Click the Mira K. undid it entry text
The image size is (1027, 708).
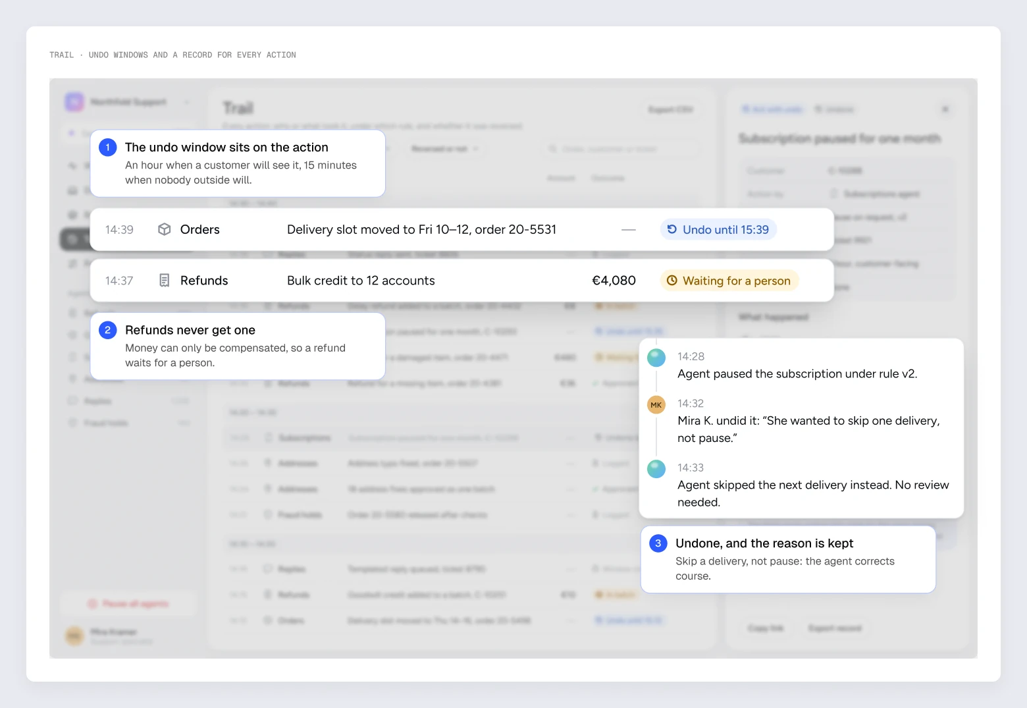[808, 429]
